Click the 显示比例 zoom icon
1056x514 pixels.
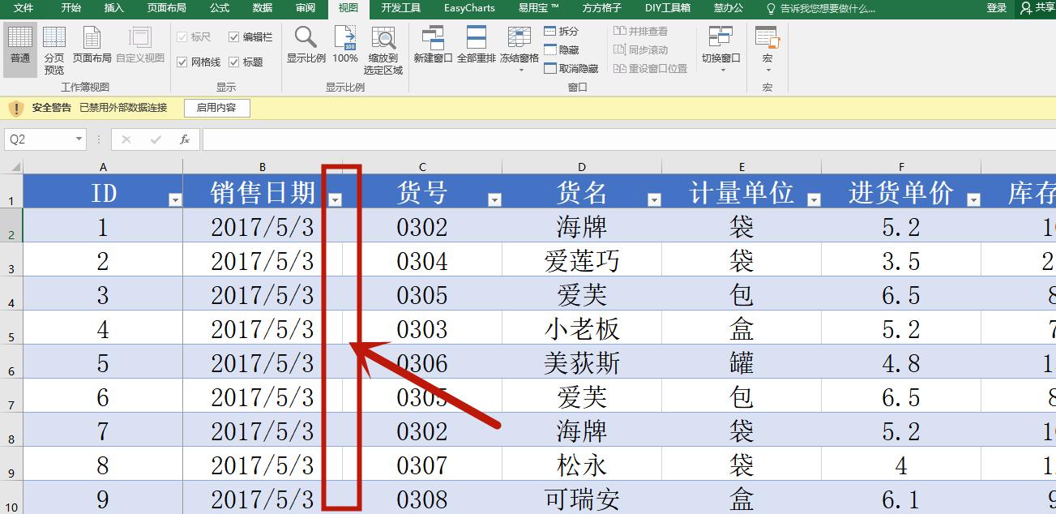coord(306,45)
